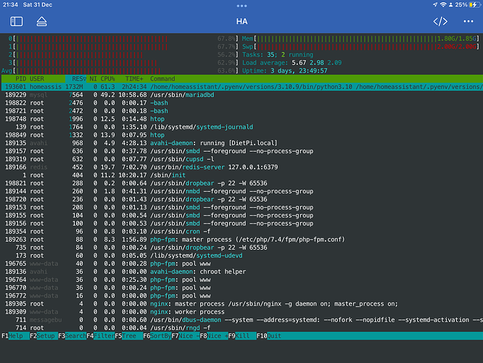Click the Load average 5.67 value
The width and height of the screenshot is (483, 363).
point(299,62)
